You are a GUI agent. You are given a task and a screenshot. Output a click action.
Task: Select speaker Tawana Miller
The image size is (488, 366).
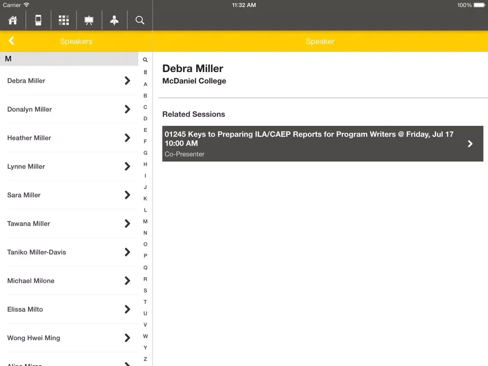click(x=69, y=223)
